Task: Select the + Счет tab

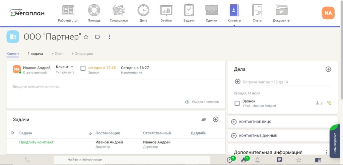Action: point(57,54)
